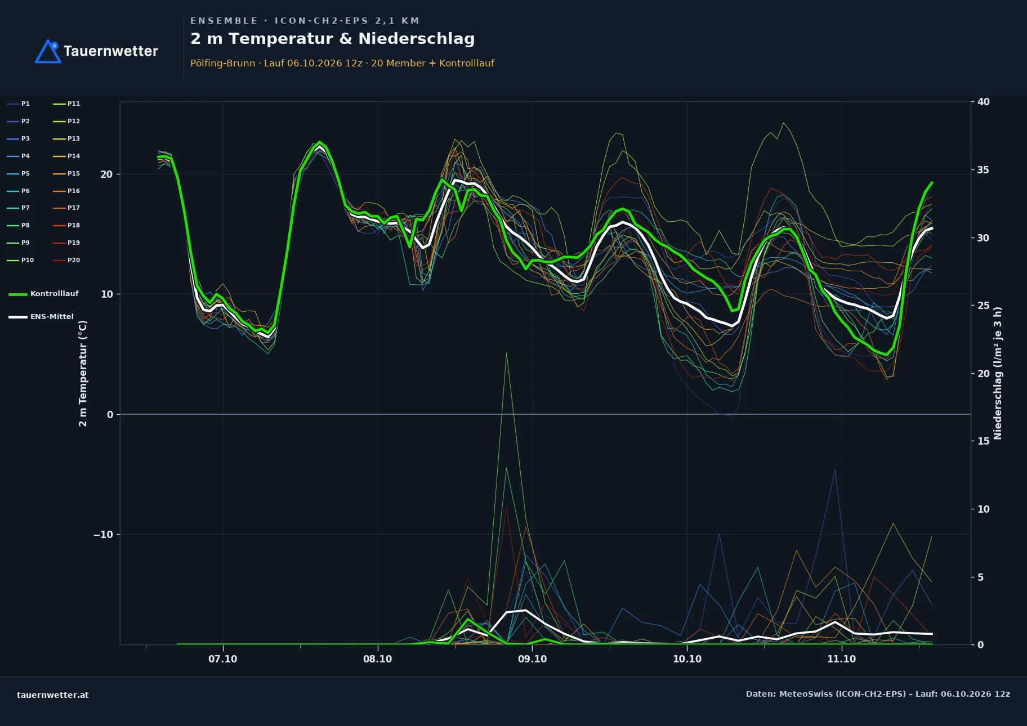The image size is (1027, 726).
Task: Click legend item P9
Action: tap(19, 243)
